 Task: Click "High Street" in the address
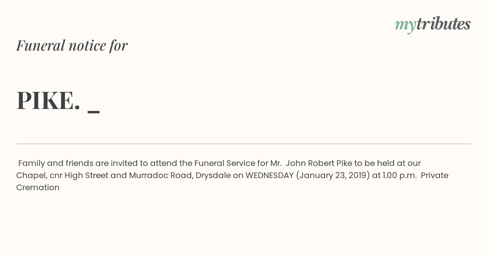point(86,175)
